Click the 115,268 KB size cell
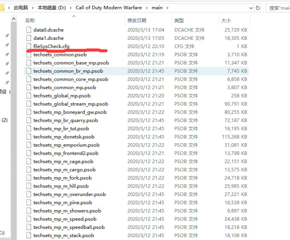Viewport: 290px width, 240px height. 235,137
